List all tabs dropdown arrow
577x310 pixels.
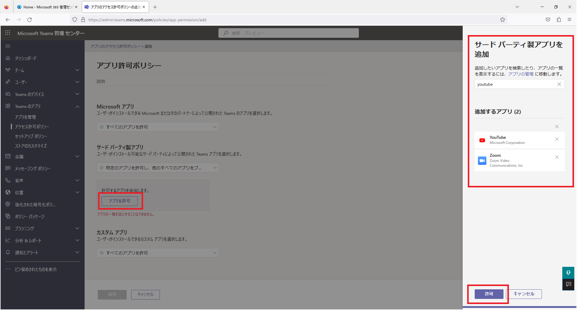[517, 7]
